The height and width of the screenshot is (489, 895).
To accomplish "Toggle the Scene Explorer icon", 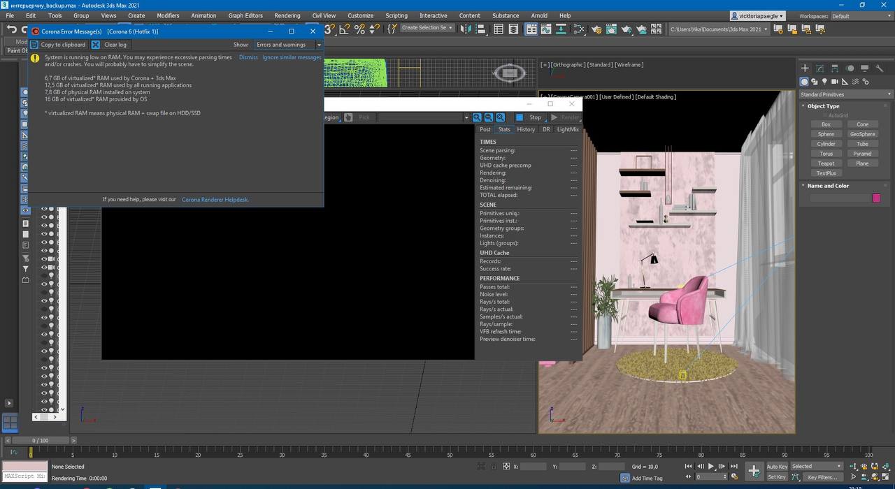I will 499,29.
